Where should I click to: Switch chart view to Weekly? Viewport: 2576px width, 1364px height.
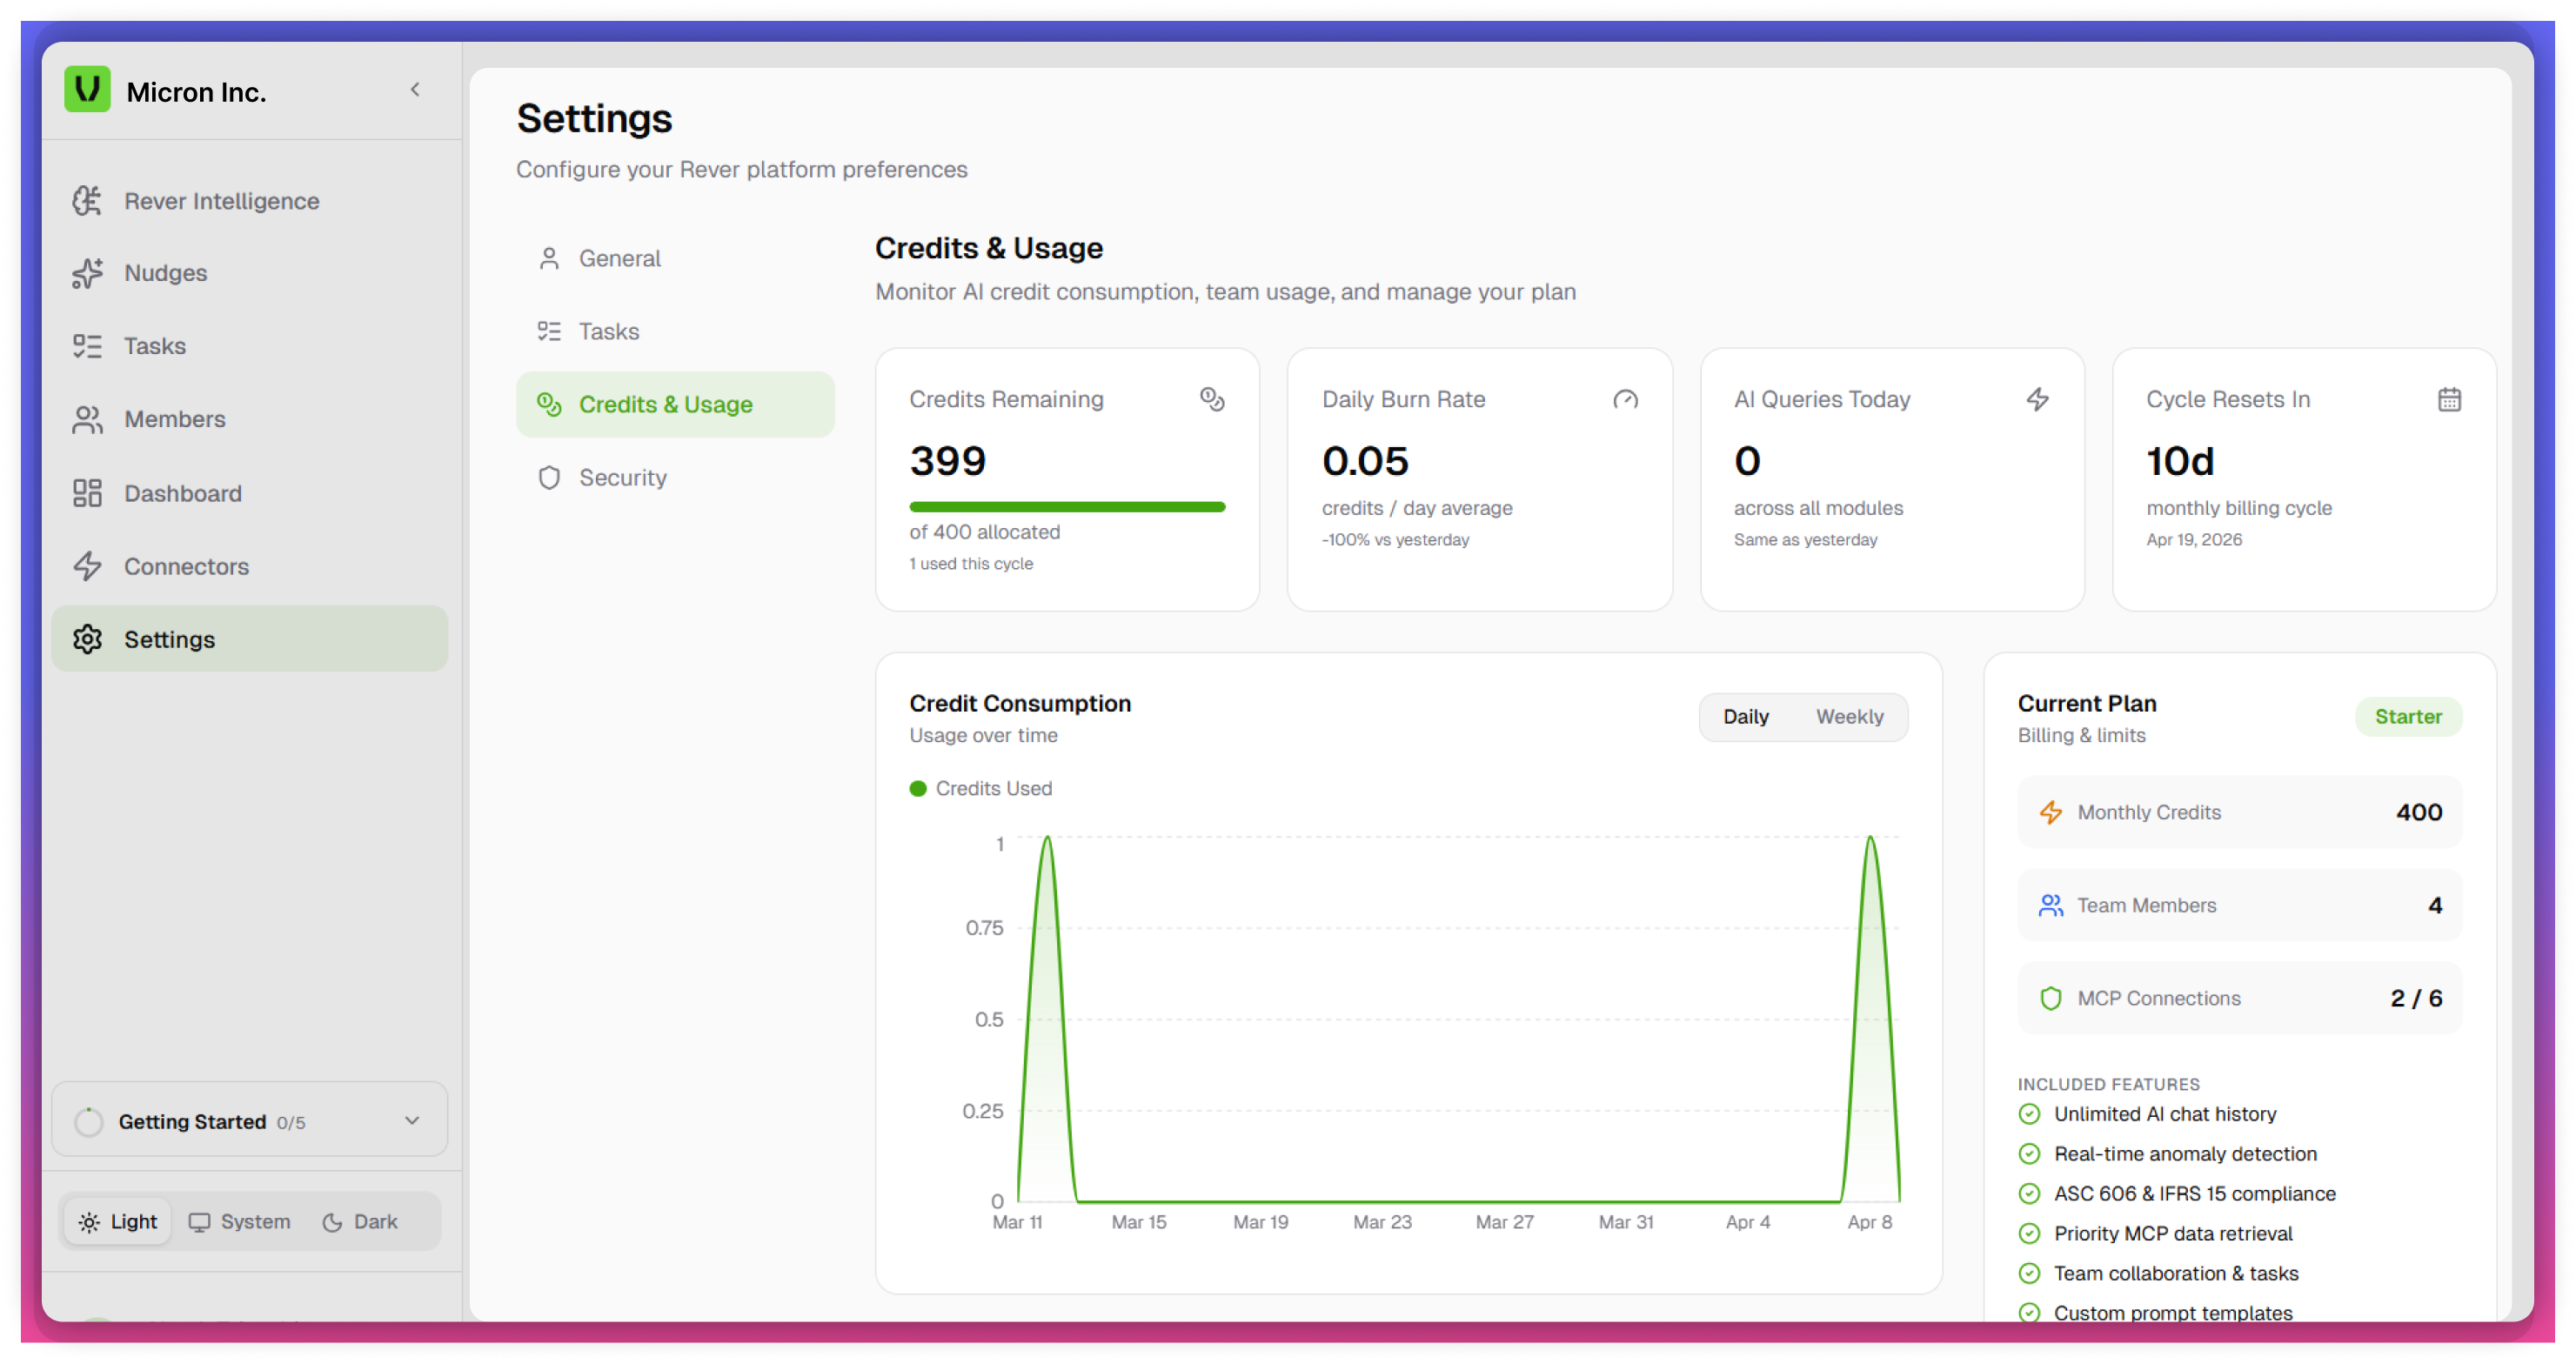(x=1849, y=716)
